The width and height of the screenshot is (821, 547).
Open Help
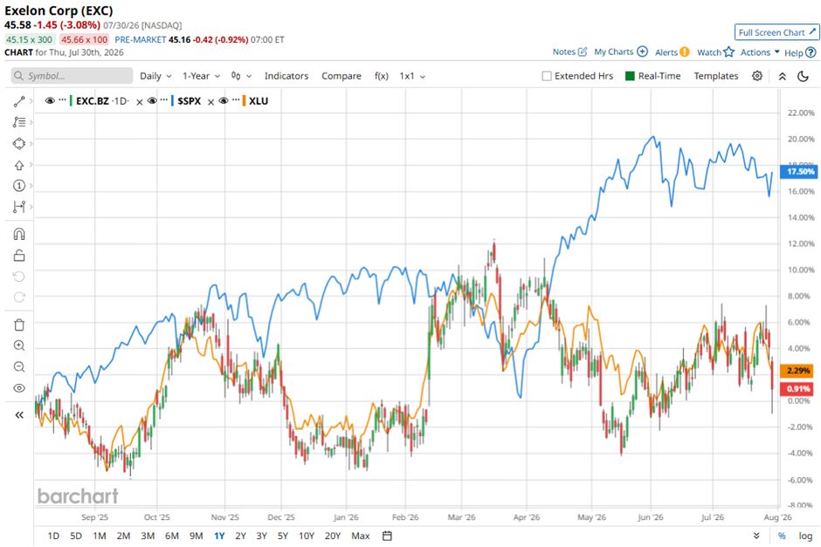click(x=800, y=52)
